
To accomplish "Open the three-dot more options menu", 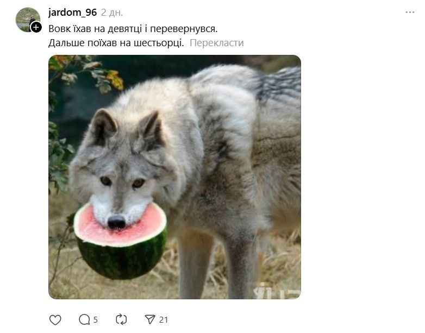I will pos(410,12).
